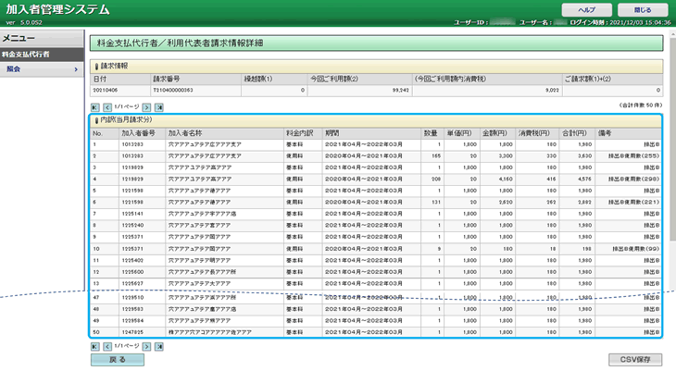Click subscriber number 1219829 in row 3
Image resolution: width=676 pixels, height=371 pixels.
pos(132,167)
